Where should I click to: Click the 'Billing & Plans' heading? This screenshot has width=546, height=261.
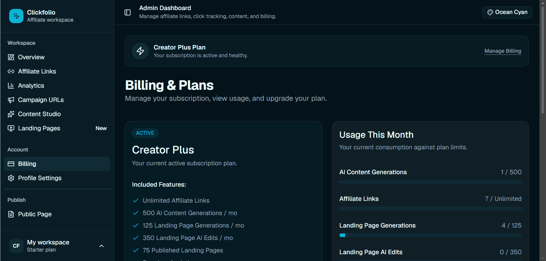pos(169,85)
